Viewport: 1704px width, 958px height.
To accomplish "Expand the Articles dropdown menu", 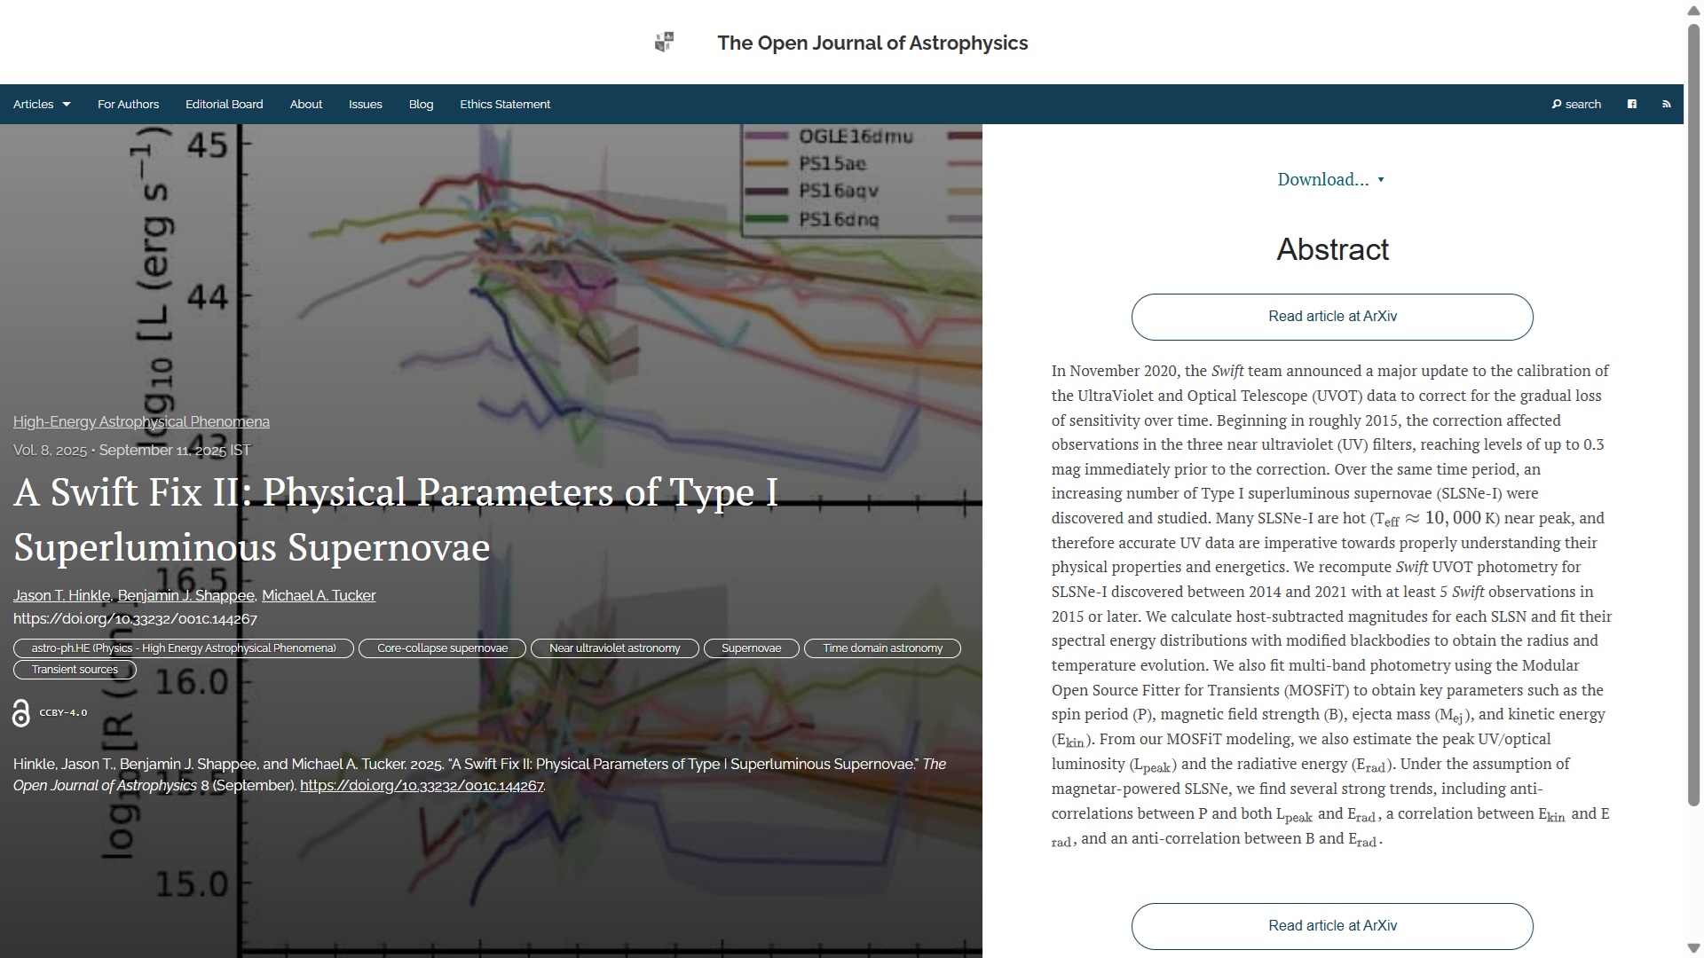I will 42,105.
